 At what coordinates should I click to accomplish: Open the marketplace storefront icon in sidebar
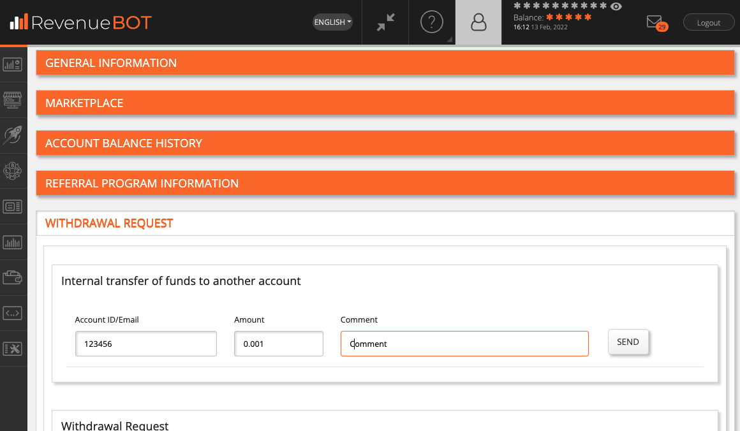13,100
